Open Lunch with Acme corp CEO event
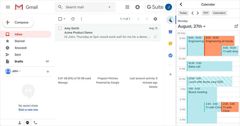This screenshot has width=240, height=126. (209, 81)
